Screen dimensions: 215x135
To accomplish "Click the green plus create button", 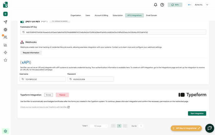I will 5,14.
